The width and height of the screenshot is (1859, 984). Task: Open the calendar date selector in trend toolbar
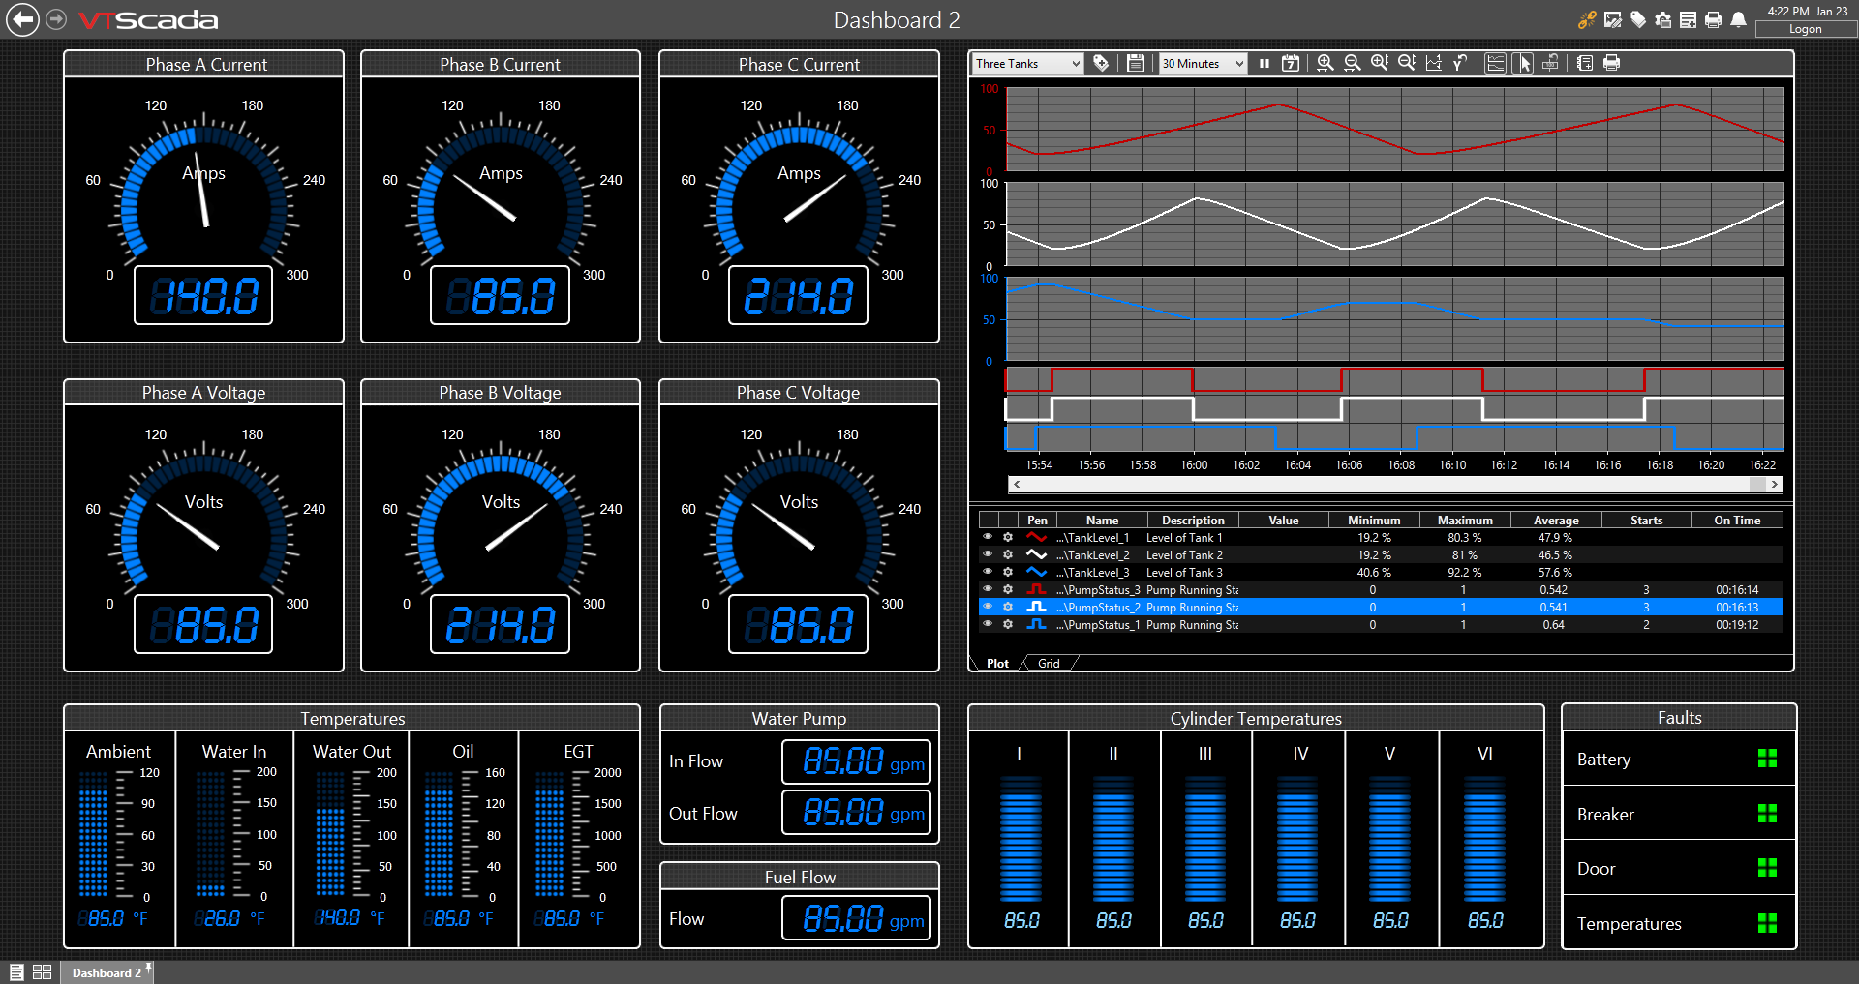[1291, 63]
